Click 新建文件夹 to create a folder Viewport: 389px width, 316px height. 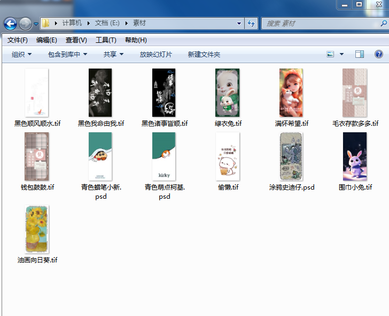204,54
